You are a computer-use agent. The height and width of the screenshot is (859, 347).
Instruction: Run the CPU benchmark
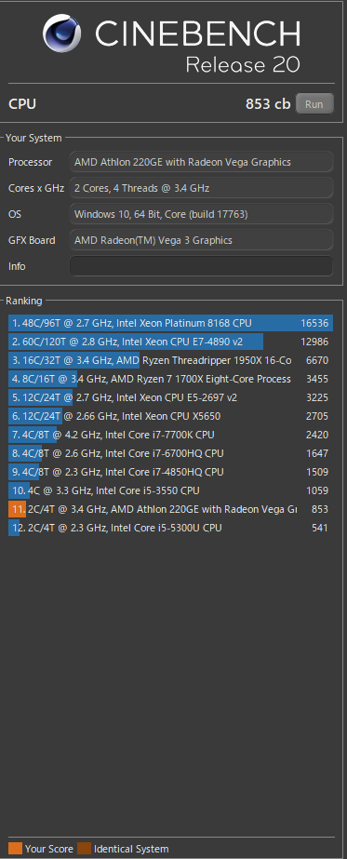coord(314,103)
